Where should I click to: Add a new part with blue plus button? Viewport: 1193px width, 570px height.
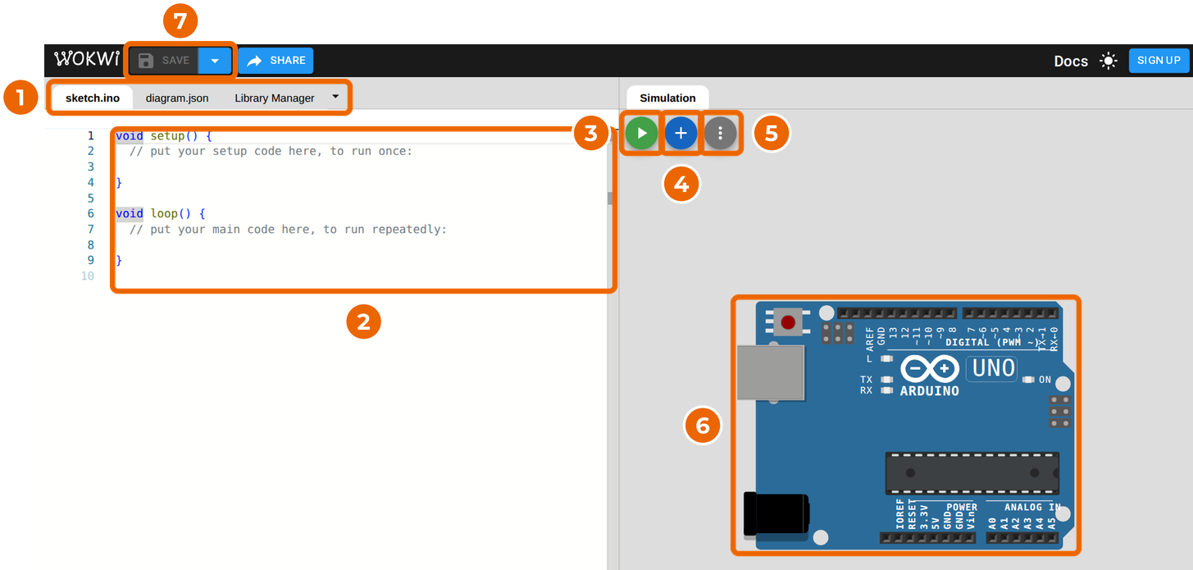[681, 133]
